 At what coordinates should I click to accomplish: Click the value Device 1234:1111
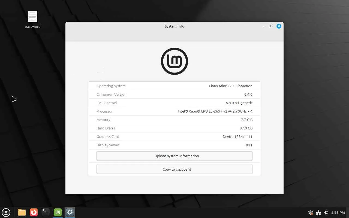click(237, 137)
